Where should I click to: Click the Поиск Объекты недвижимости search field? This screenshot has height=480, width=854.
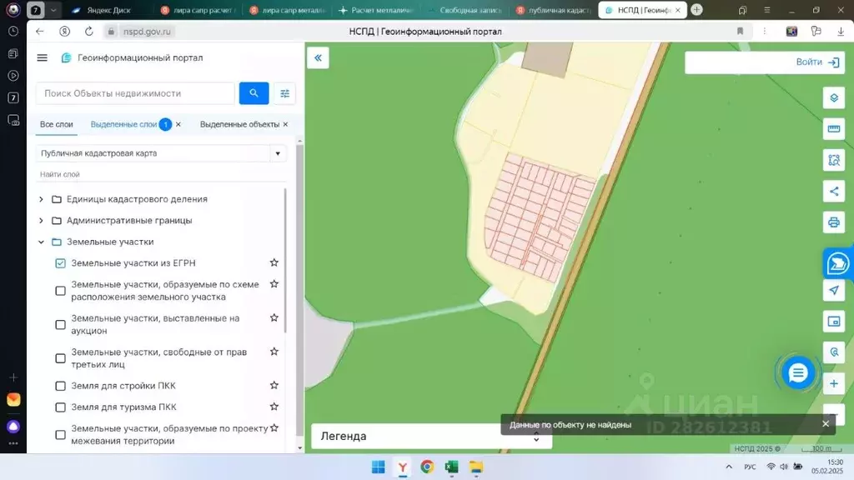(136, 93)
